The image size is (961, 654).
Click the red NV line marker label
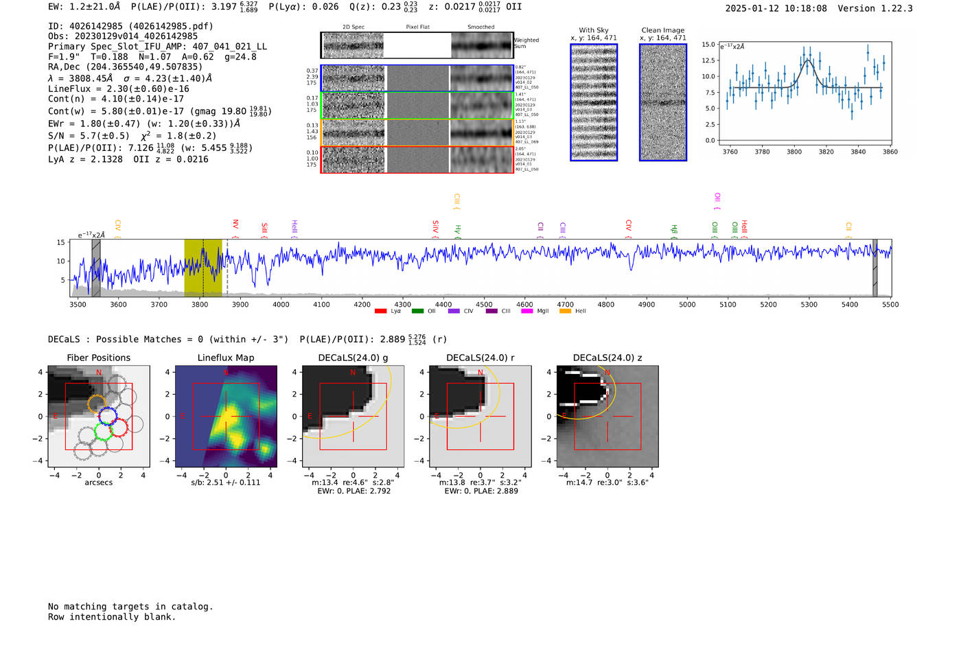235,224
